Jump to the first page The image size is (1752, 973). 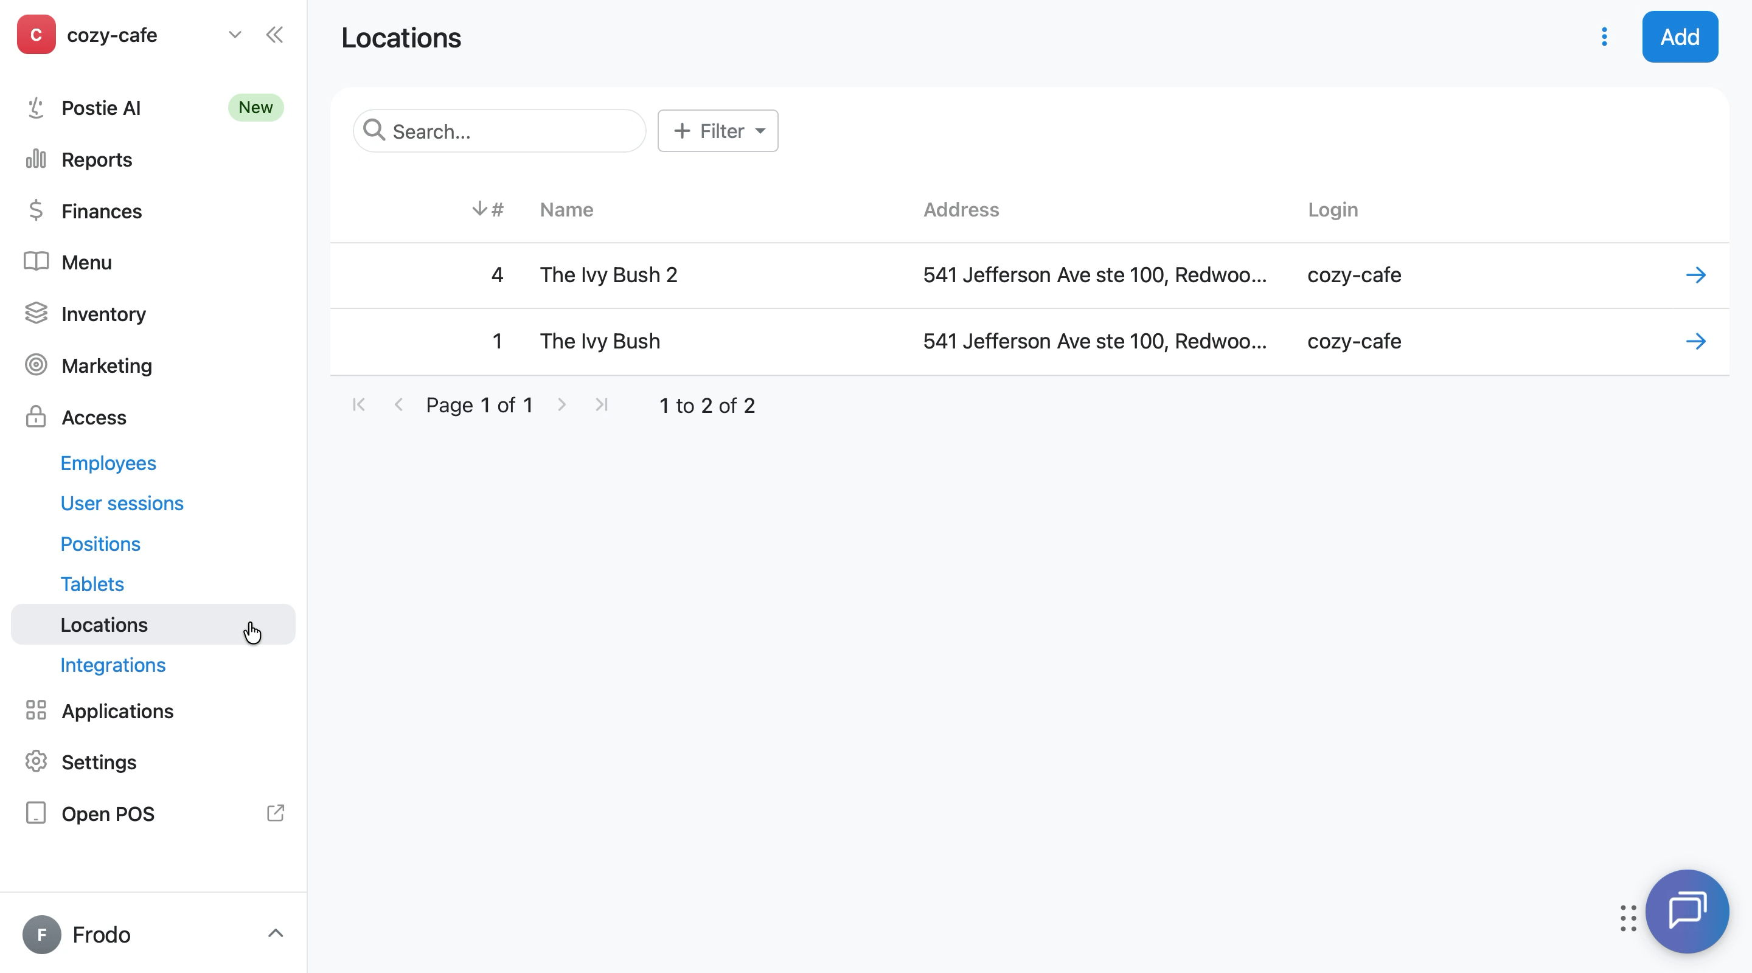pyautogui.click(x=359, y=405)
